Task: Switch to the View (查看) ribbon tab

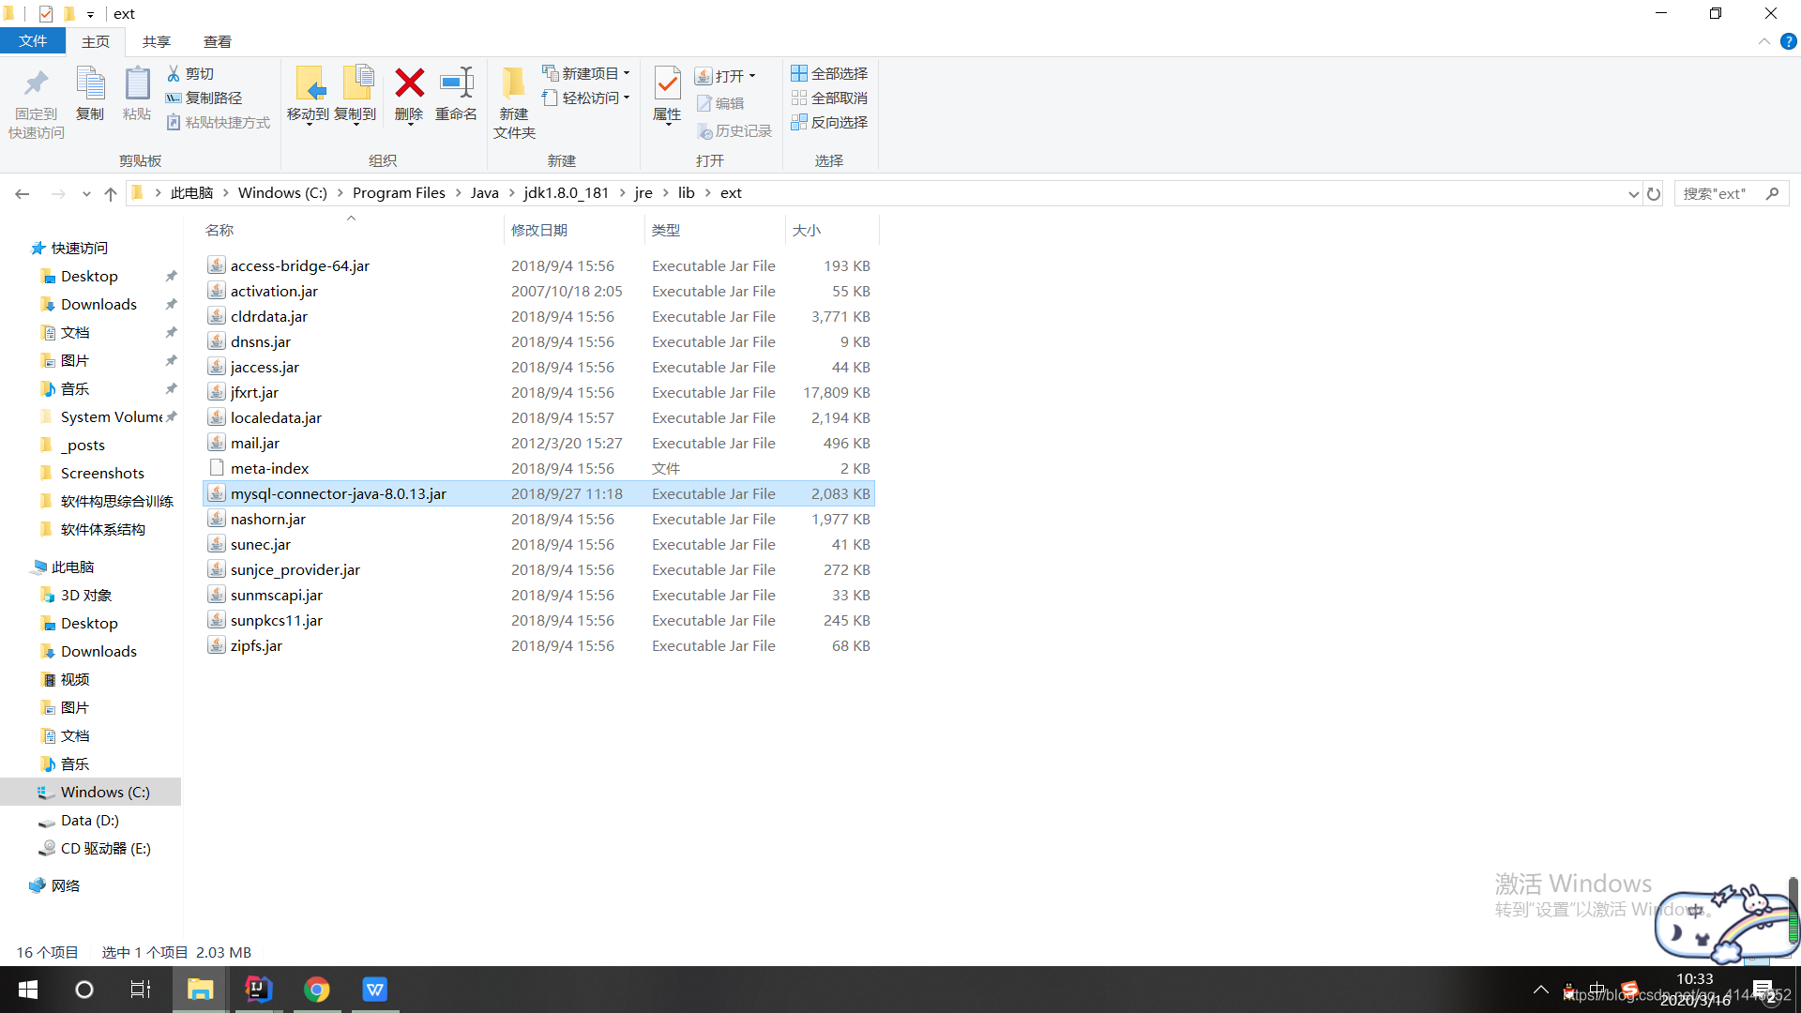Action: pos(217,41)
